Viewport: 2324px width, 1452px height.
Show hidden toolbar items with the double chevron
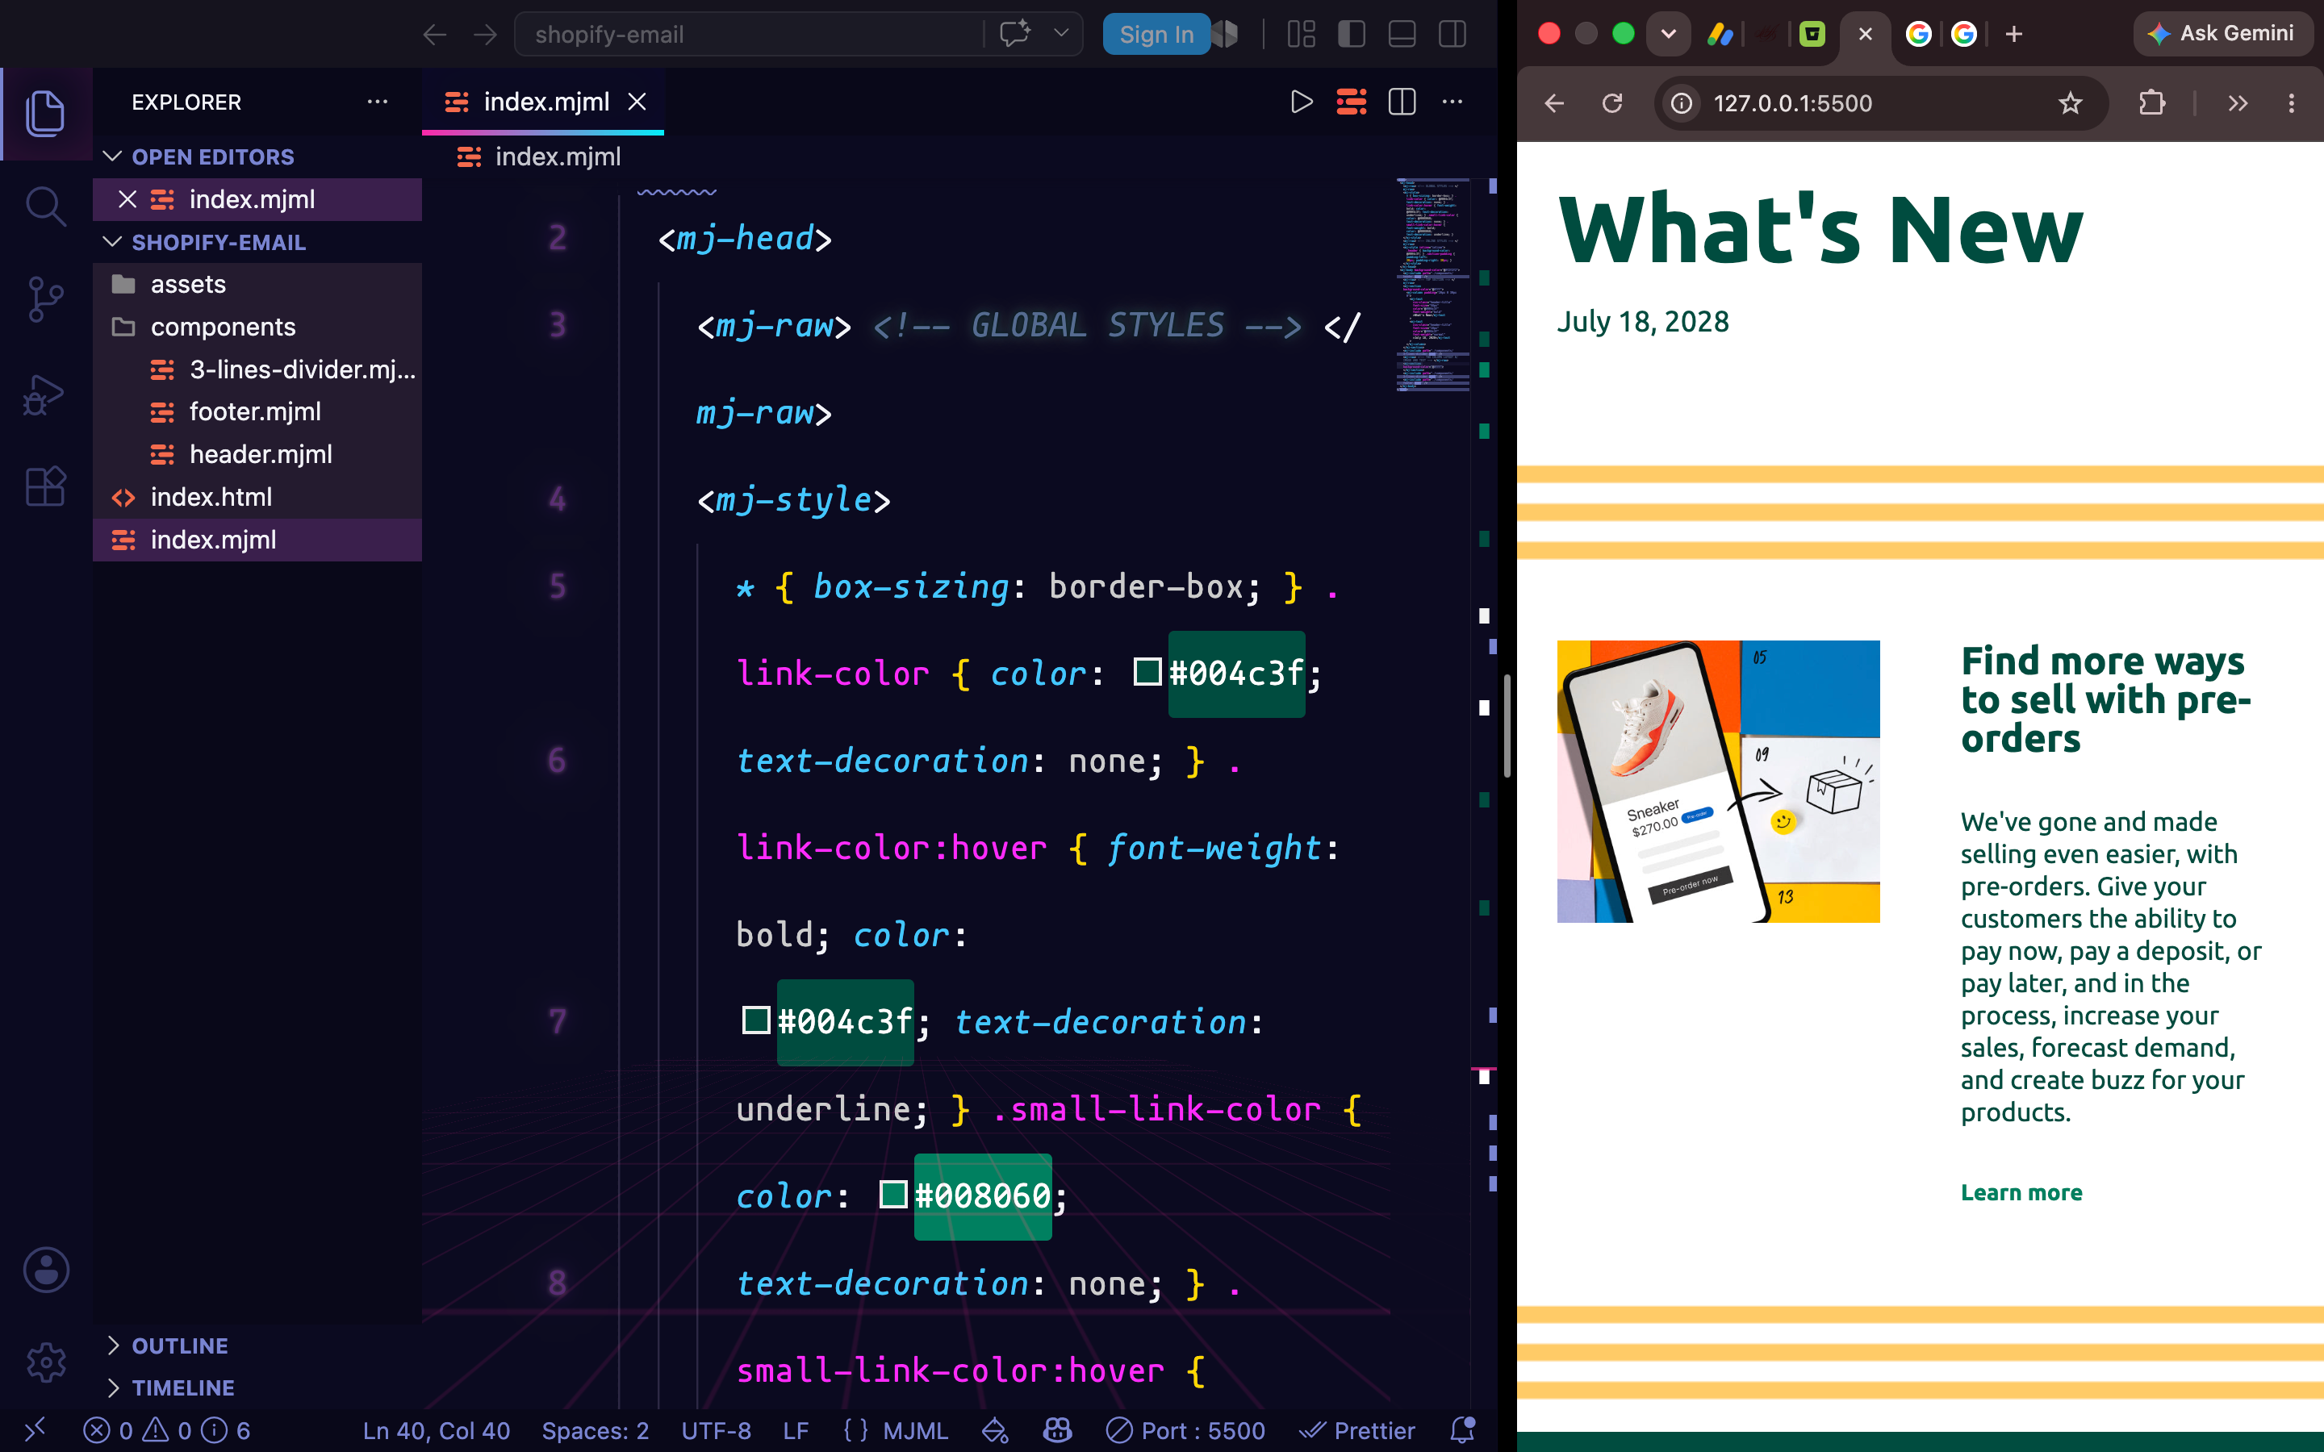click(x=2238, y=102)
